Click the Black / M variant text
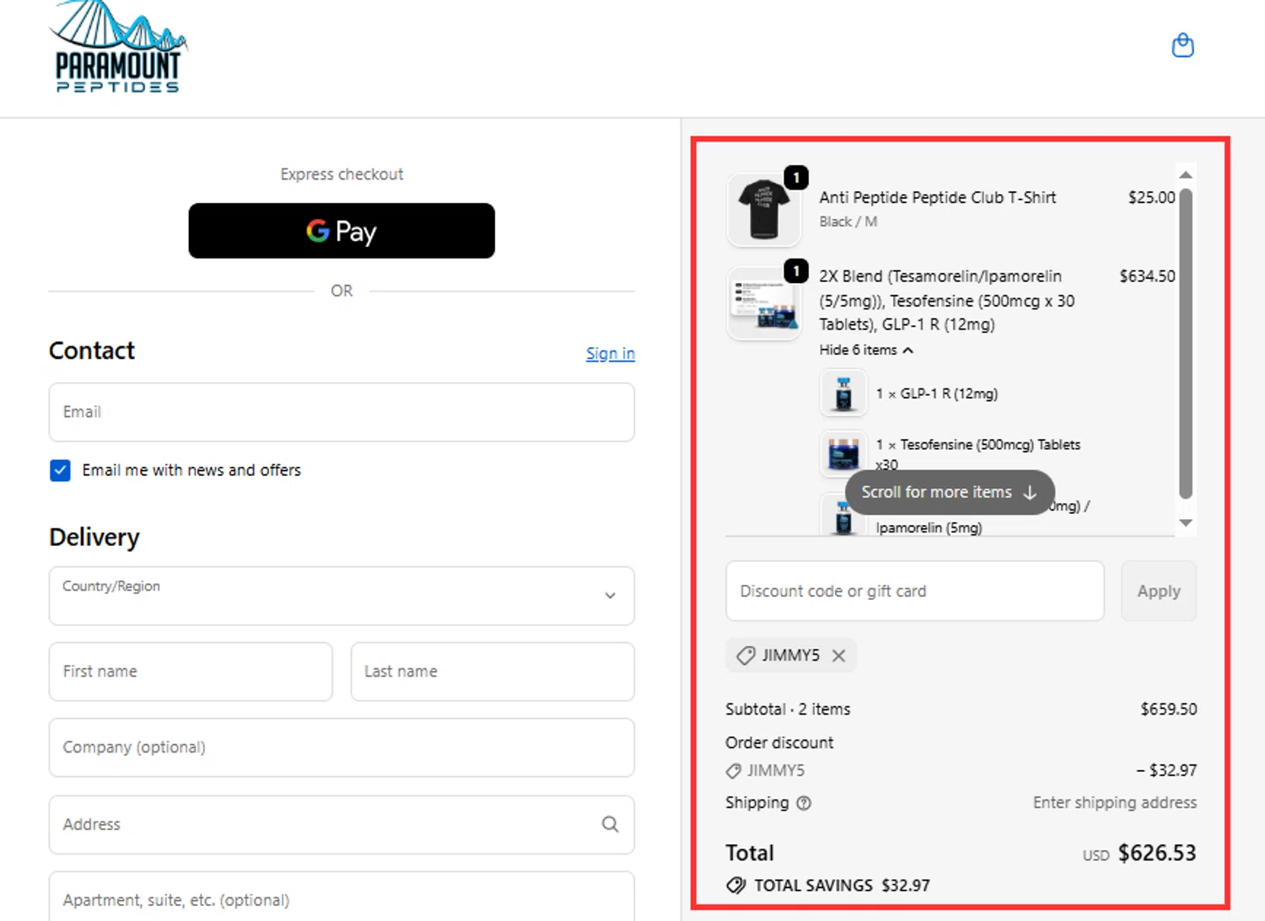Screen dimensions: 1265x921 point(848,222)
